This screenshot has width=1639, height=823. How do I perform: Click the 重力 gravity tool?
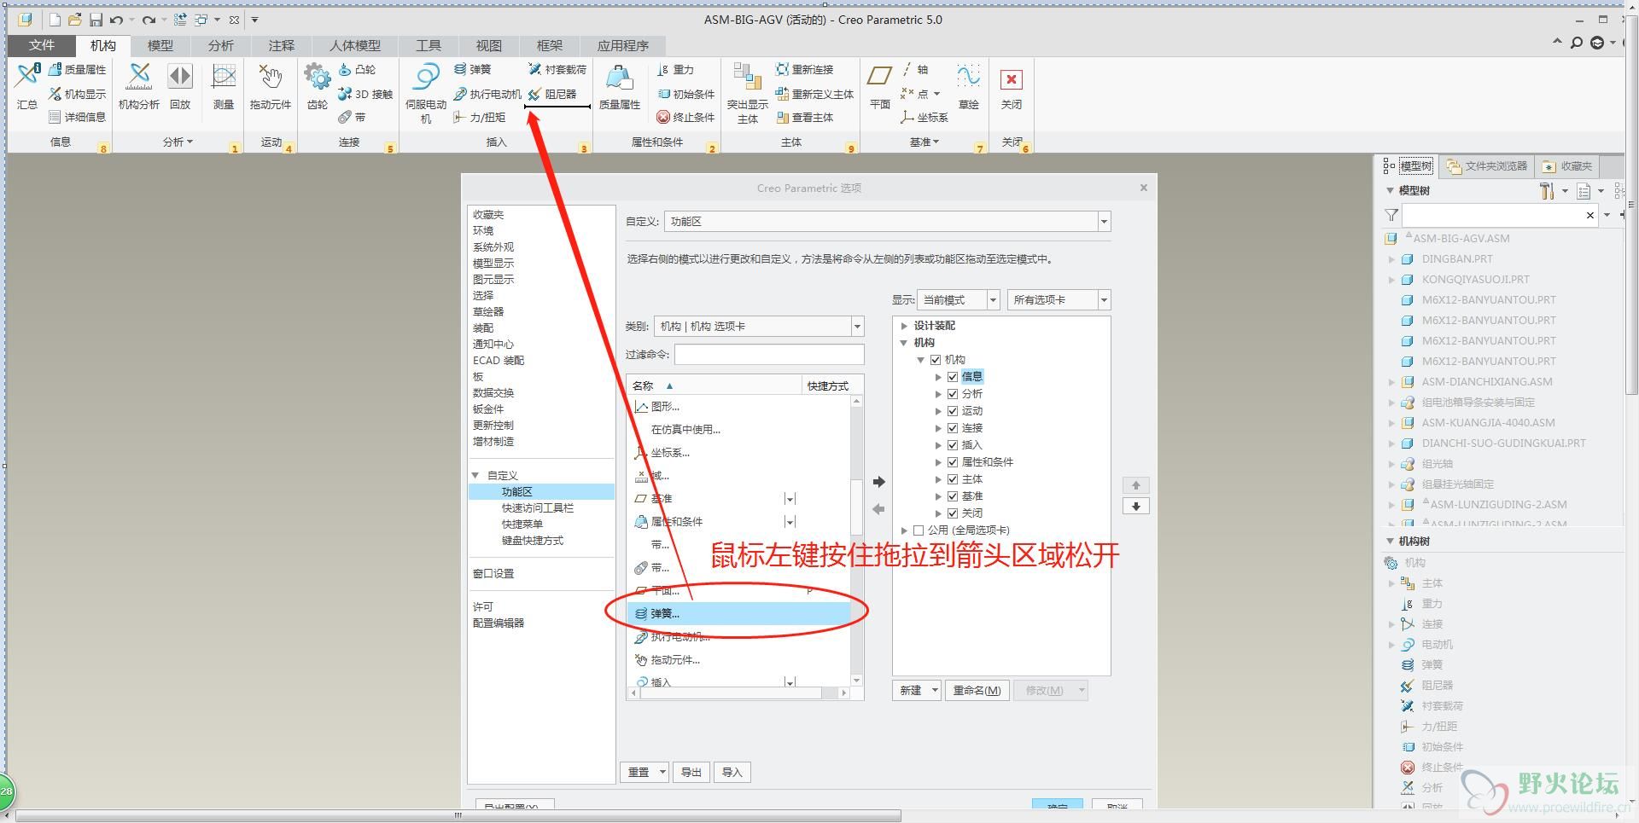coord(676,70)
